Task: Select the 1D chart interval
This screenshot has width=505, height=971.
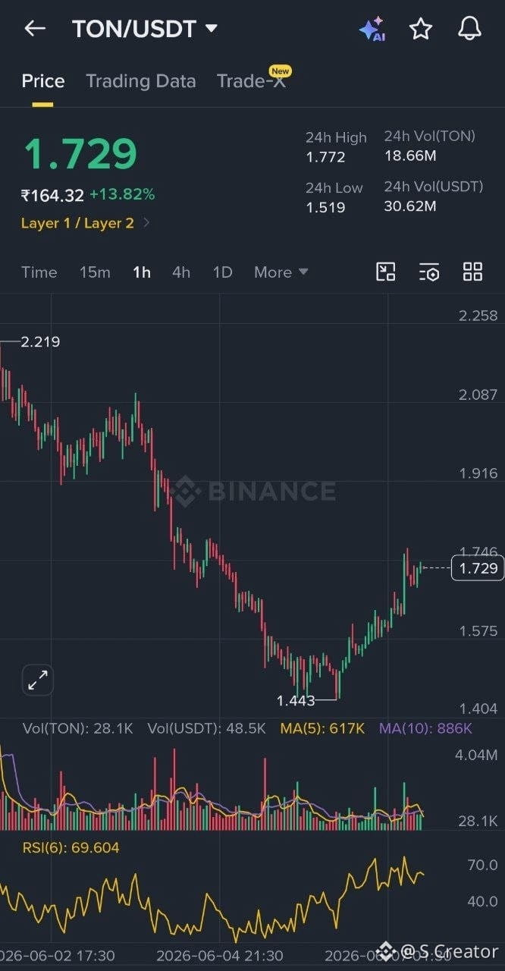Action: click(x=222, y=272)
